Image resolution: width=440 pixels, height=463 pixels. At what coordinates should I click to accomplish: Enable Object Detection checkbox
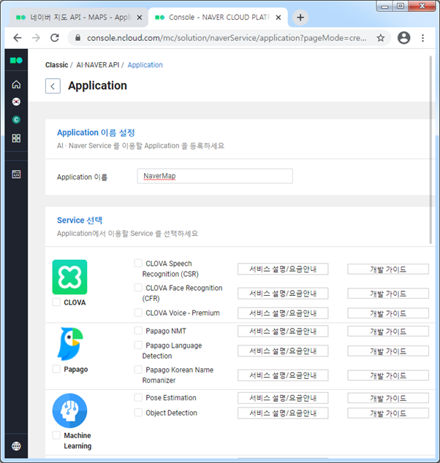pos(138,413)
